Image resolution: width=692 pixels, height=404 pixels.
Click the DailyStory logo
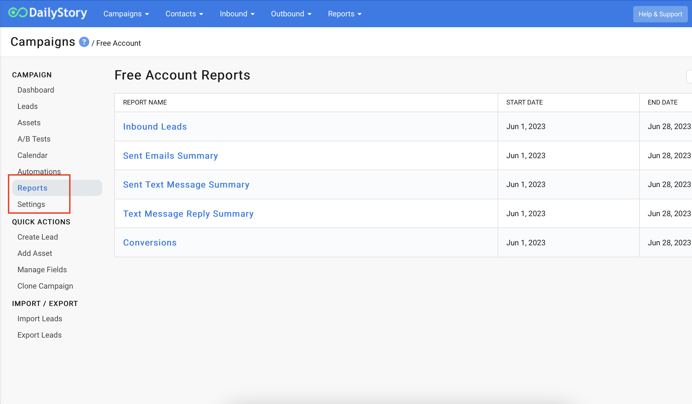48,13
